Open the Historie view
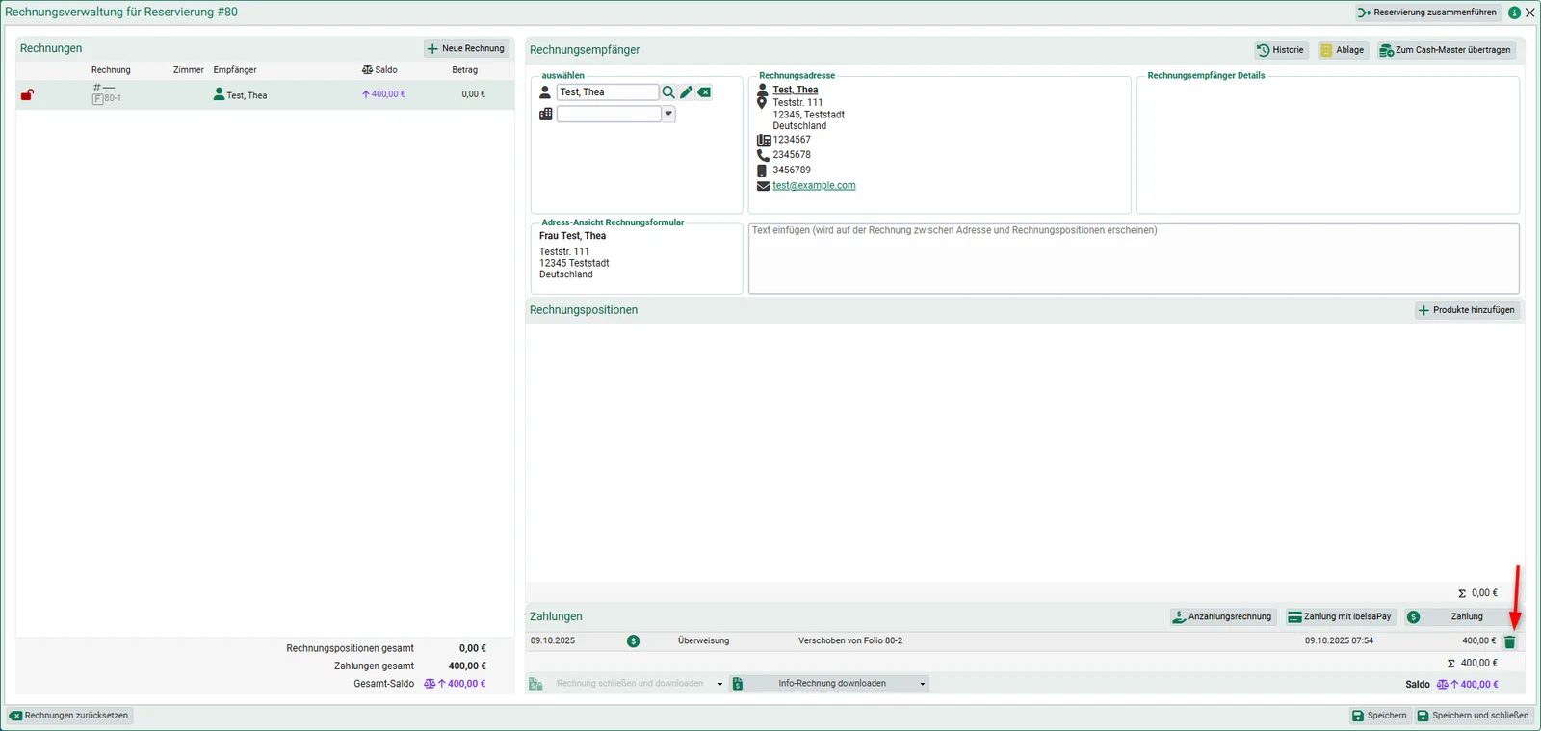The width and height of the screenshot is (1541, 731). click(1281, 50)
